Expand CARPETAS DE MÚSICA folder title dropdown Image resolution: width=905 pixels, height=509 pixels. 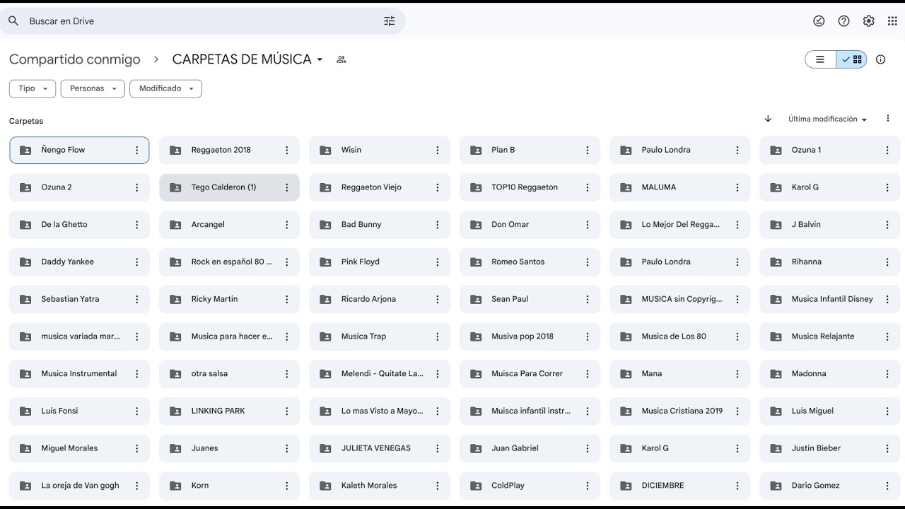point(320,59)
